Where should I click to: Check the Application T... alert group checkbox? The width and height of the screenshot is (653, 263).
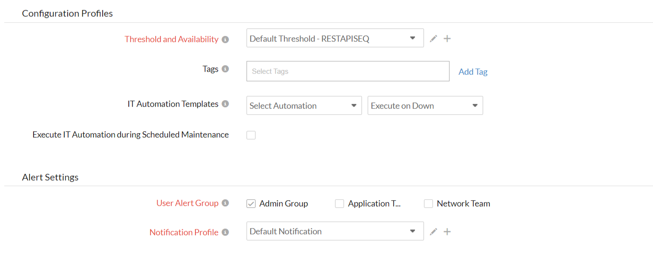click(339, 204)
